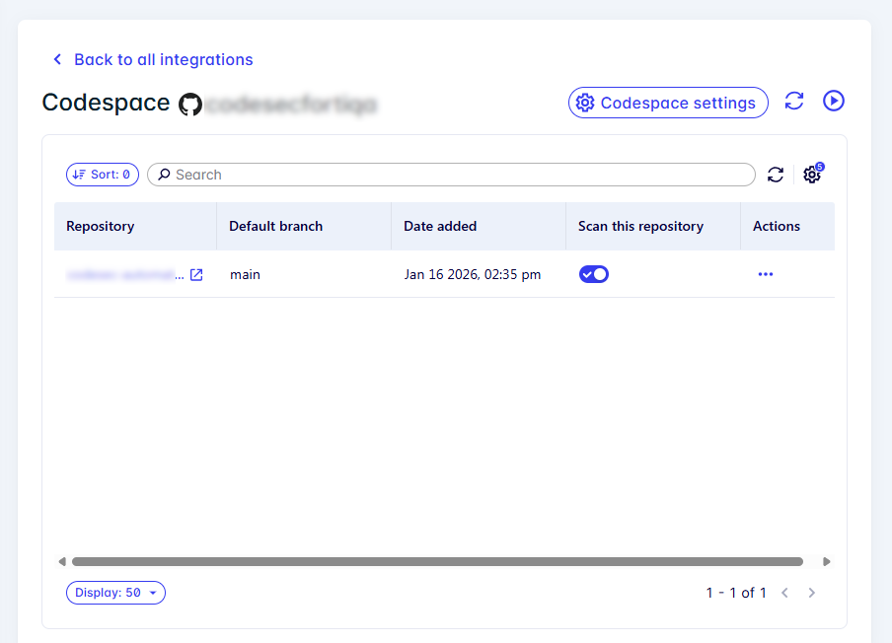Click the Jan 16 2026, 02:35 pm date

473,274
